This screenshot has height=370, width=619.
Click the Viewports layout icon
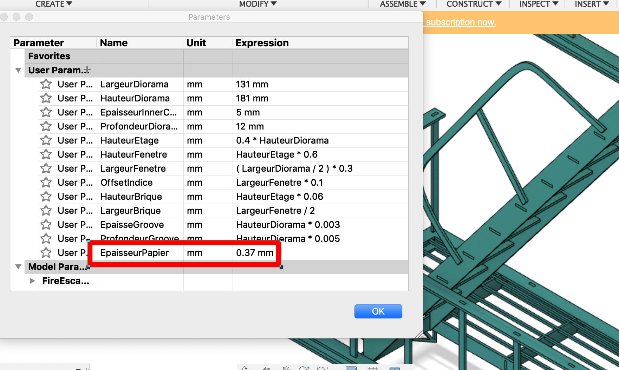395,368
